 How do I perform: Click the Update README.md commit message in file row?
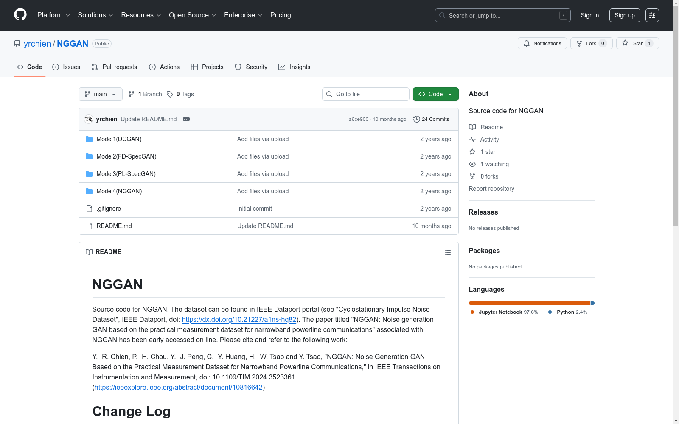pos(265,226)
